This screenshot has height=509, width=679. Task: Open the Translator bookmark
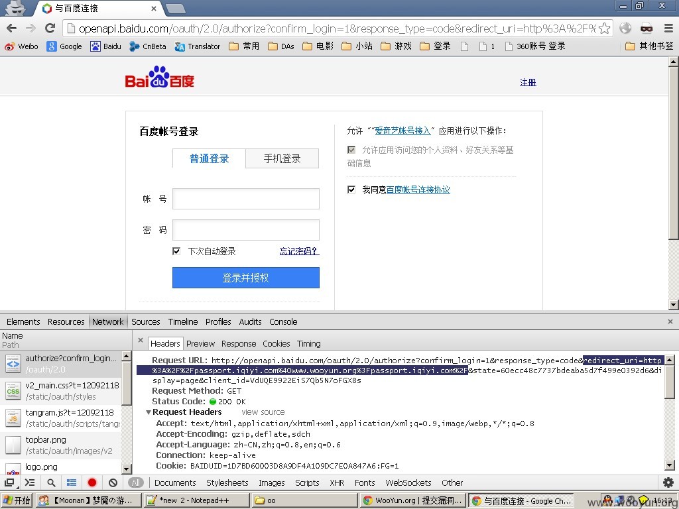198,46
